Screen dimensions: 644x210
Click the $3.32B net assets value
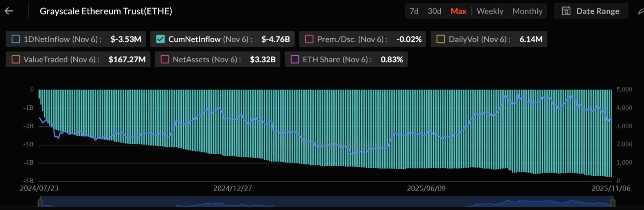tap(262, 59)
